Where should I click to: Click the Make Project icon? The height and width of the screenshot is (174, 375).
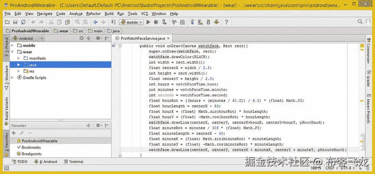coord(113,22)
